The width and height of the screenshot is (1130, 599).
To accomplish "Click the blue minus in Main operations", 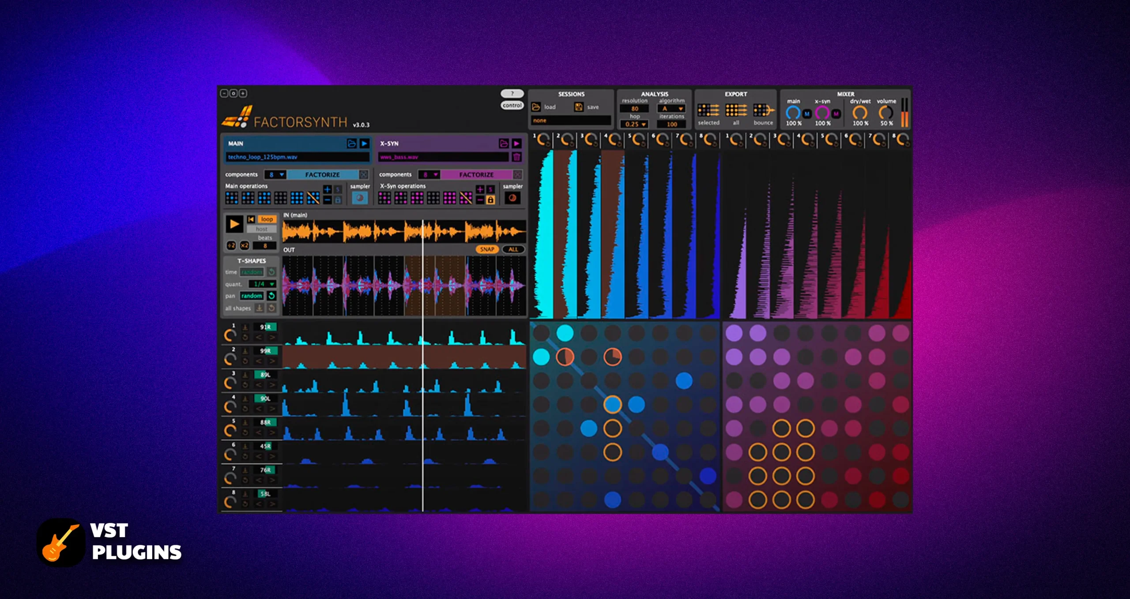I will [x=327, y=200].
